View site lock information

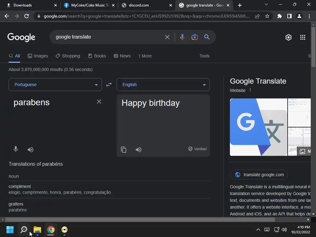(x=39, y=16)
